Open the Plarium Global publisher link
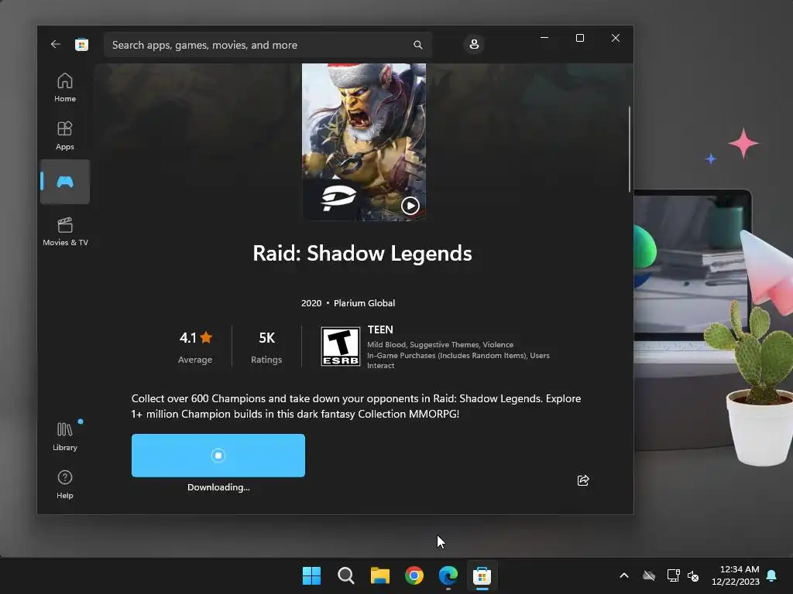Viewport: 793px width, 594px height. (x=364, y=303)
